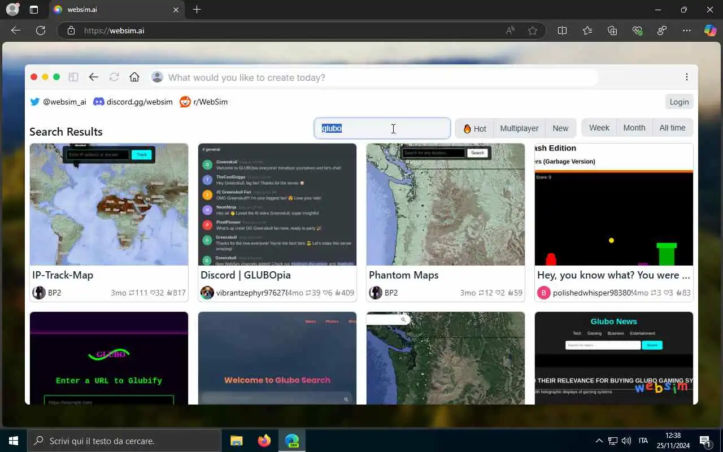Click websim green maximize dot
723x452 pixels.
click(56, 77)
